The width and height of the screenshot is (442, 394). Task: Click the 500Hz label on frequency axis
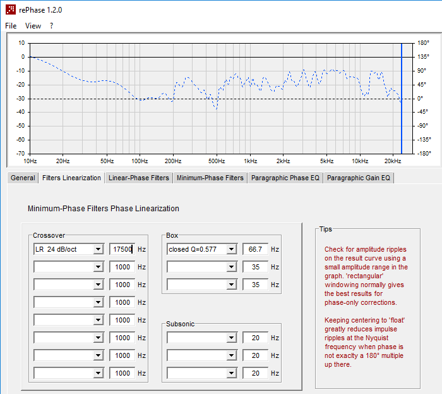coord(217,161)
